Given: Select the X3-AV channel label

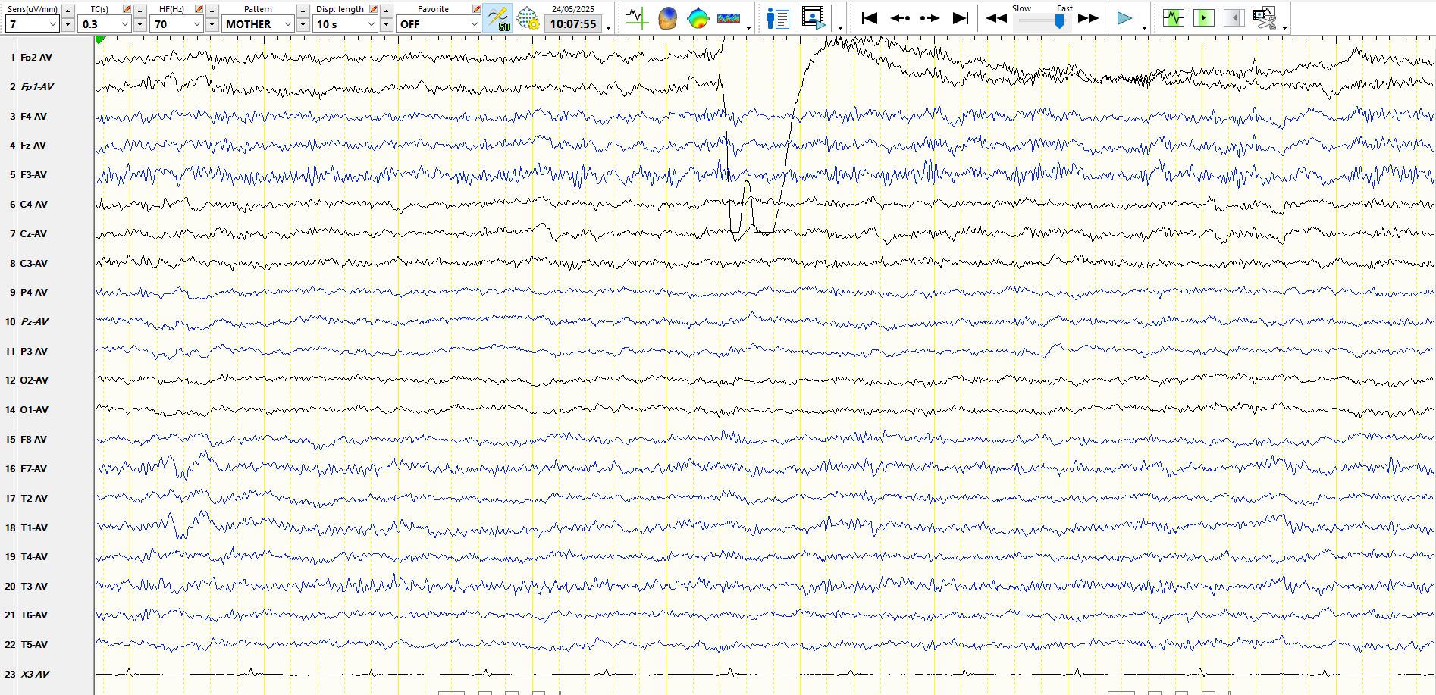Looking at the screenshot, I should click(x=36, y=675).
